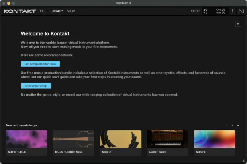Close the welcome panel with X
The height and width of the screenshot is (164, 247).
[x=238, y=24]
